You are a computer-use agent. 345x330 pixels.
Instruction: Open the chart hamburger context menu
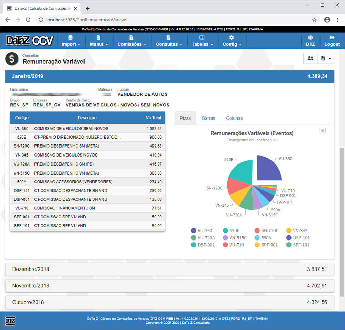[323, 131]
